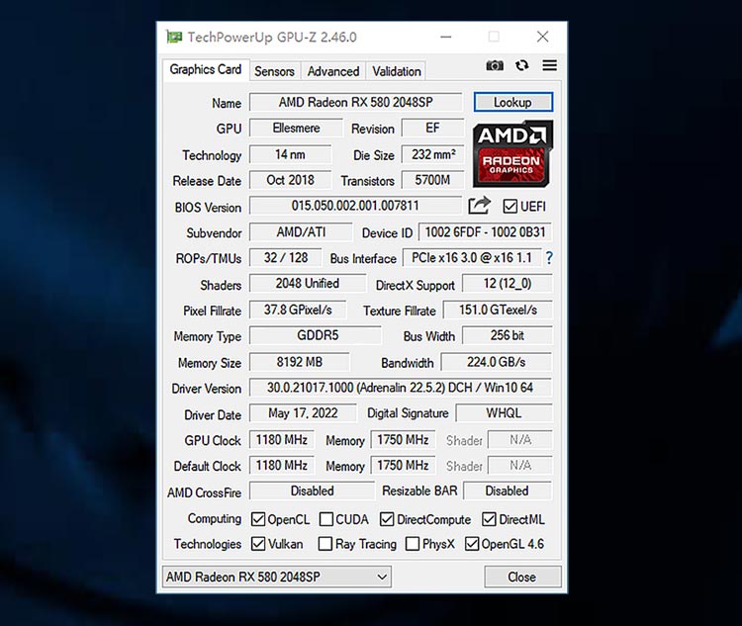Toggle the UEFI checkbox
The image size is (742, 626).
(x=510, y=207)
